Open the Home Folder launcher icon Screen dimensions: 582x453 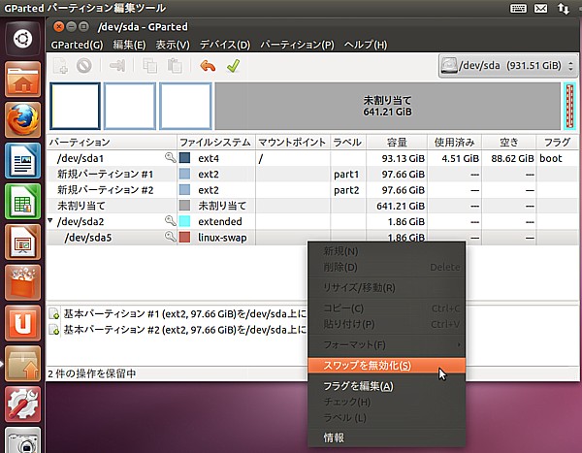click(x=22, y=80)
